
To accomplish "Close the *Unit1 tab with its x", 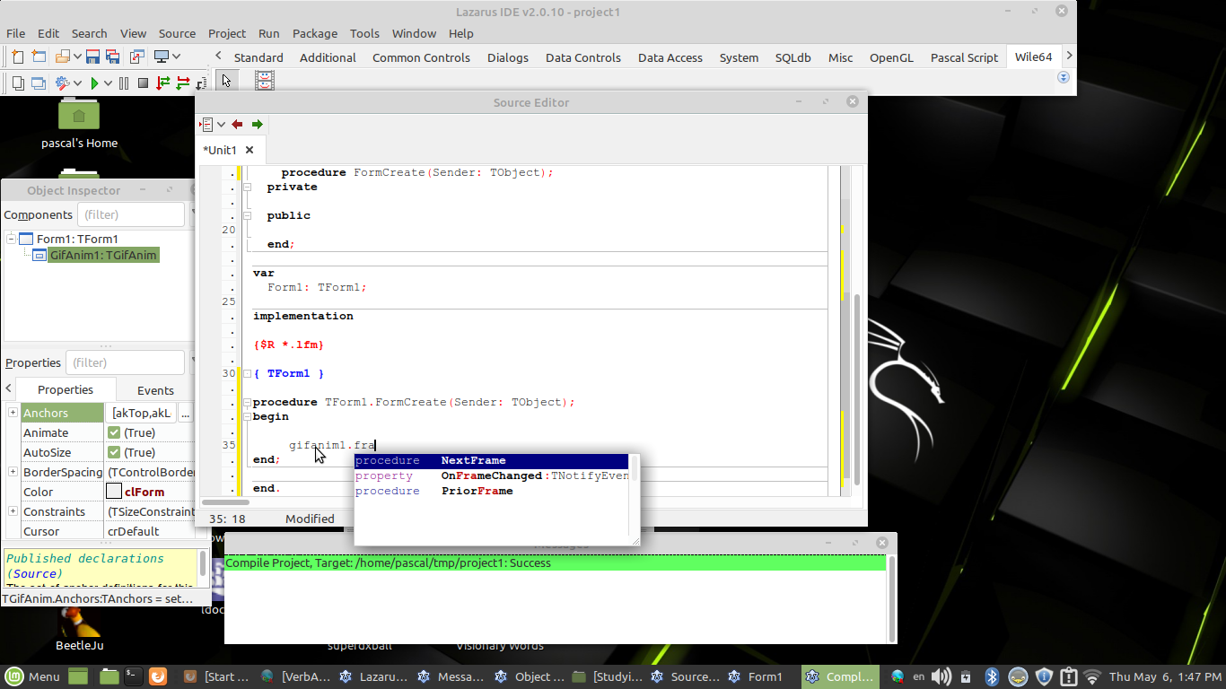I will click(250, 150).
